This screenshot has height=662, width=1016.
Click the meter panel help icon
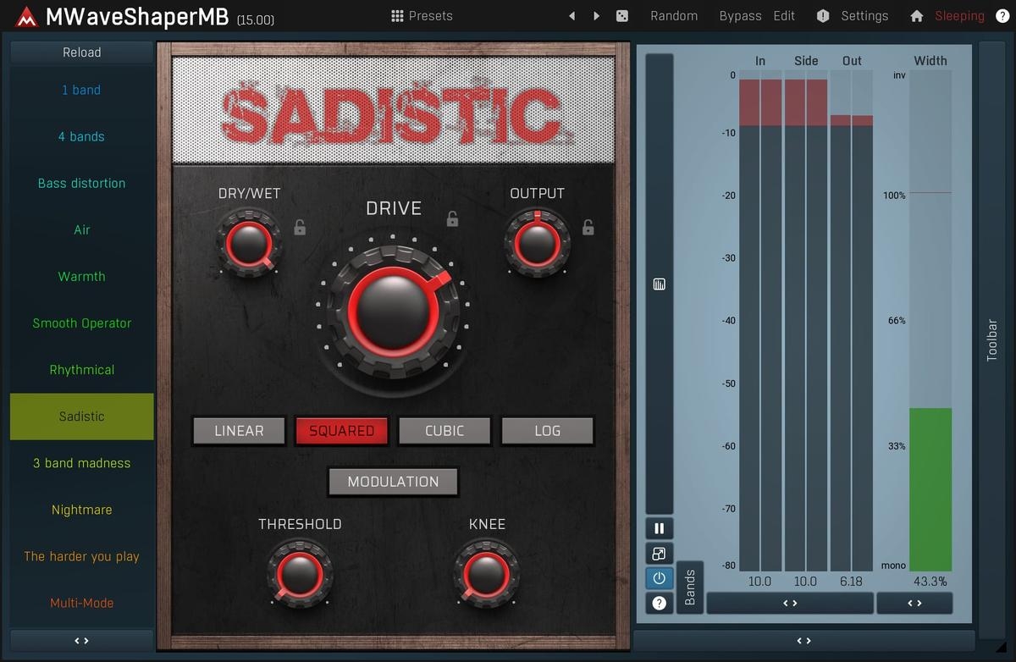pos(659,604)
